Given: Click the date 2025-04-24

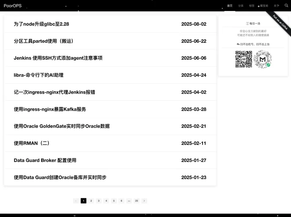Looking at the screenshot, I should point(194,75).
